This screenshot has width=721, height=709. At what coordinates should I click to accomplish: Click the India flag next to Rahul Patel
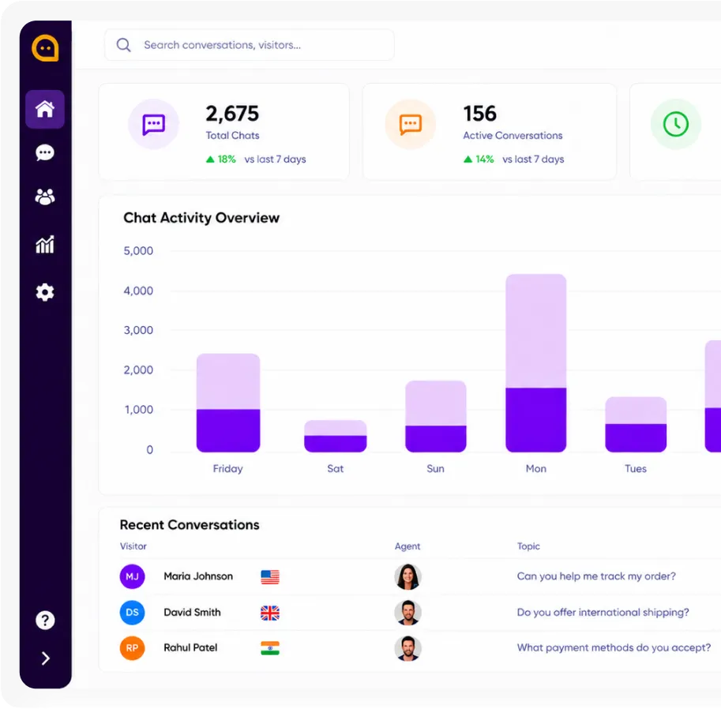click(270, 648)
